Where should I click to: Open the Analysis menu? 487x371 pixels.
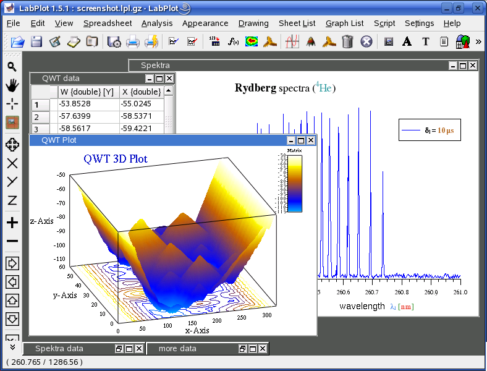point(157,23)
